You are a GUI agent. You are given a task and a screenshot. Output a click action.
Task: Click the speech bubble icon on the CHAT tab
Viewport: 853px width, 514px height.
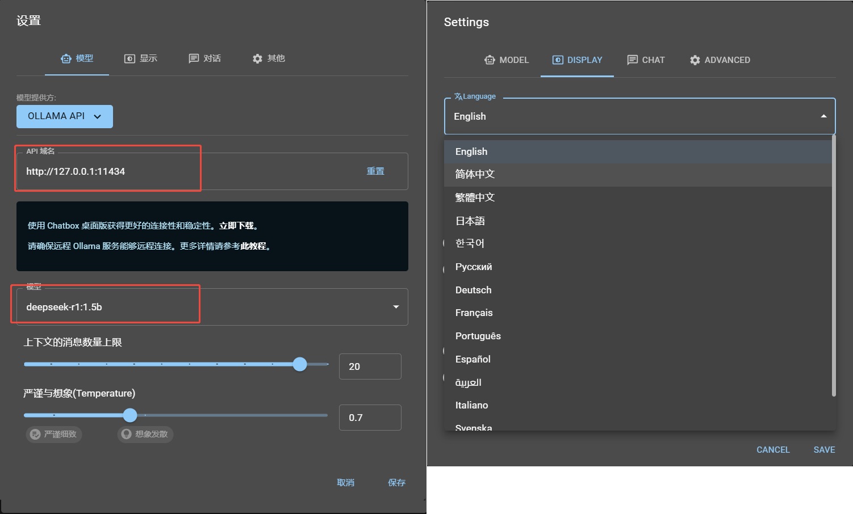tap(632, 60)
